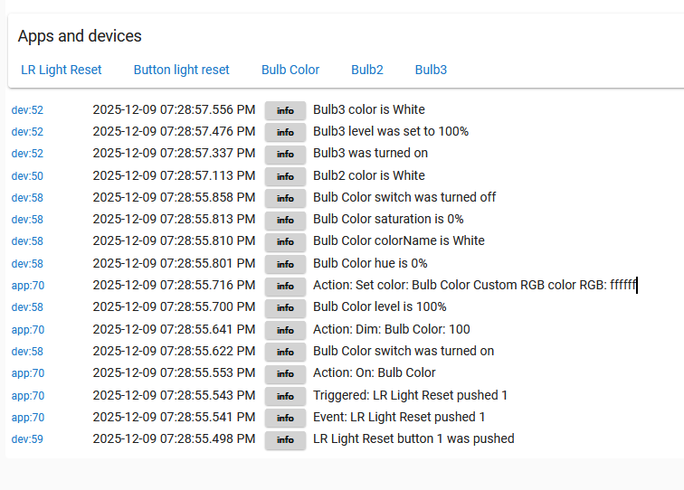Open dev:59 link for button pushed entry
Image resolution: width=684 pixels, height=490 pixels.
pos(27,439)
